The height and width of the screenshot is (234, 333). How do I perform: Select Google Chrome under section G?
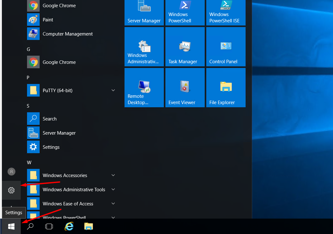click(x=59, y=62)
